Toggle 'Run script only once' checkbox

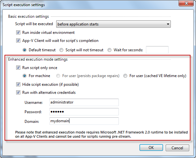[x=18, y=68]
